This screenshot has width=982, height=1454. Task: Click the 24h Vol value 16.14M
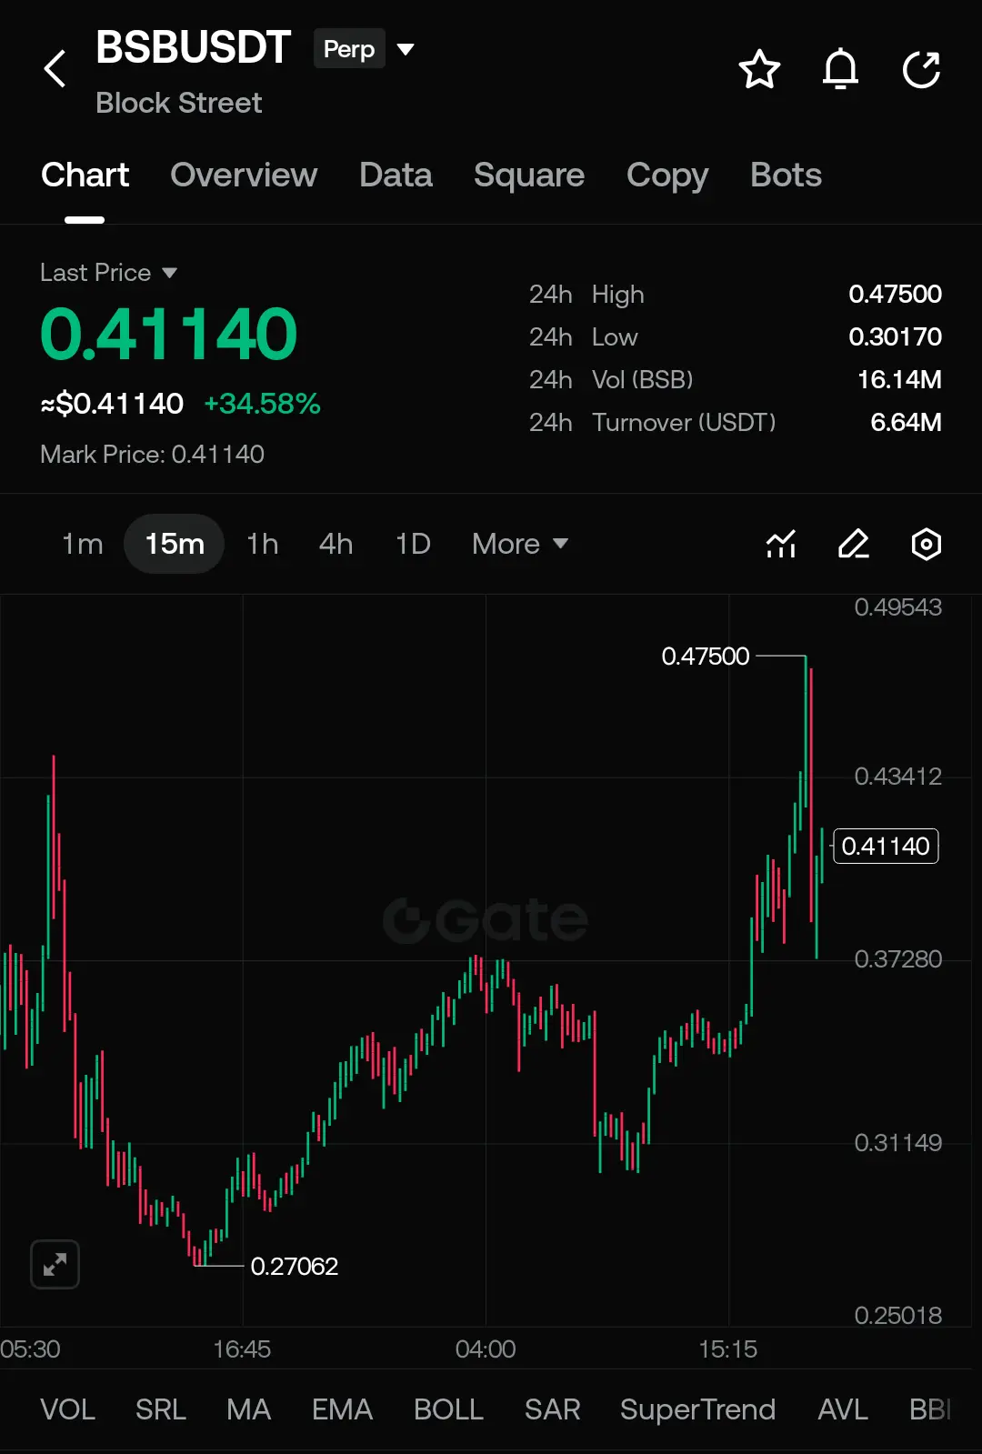click(x=899, y=379)
